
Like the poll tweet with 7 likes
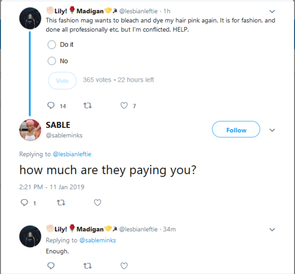click(x=124, y=105)
